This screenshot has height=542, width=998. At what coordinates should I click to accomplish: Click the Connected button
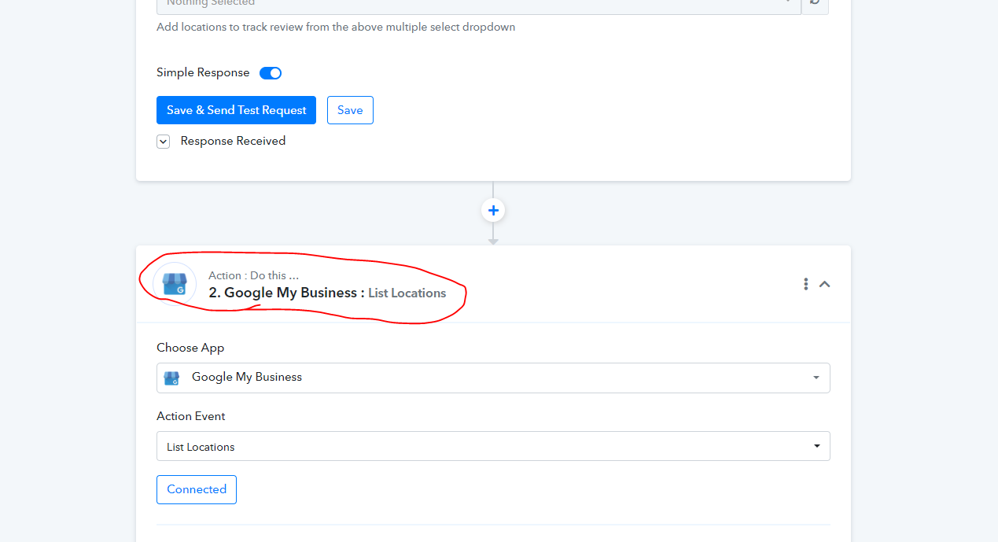(197, 489)
